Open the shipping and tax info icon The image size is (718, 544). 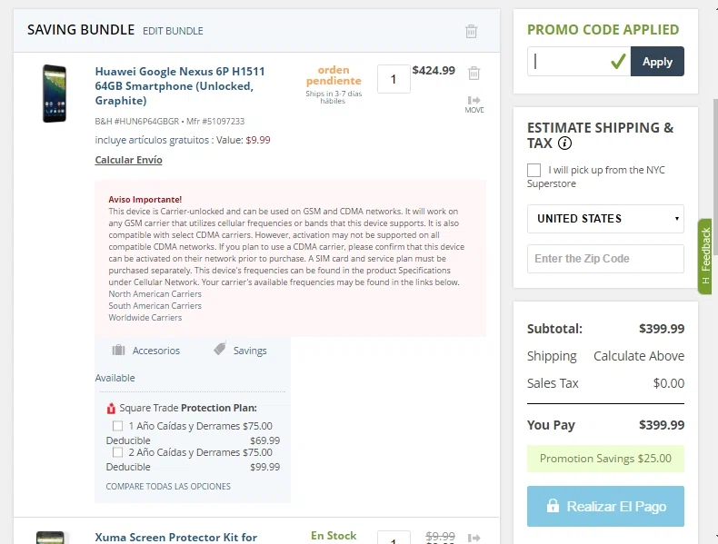(x=564, y=143)
